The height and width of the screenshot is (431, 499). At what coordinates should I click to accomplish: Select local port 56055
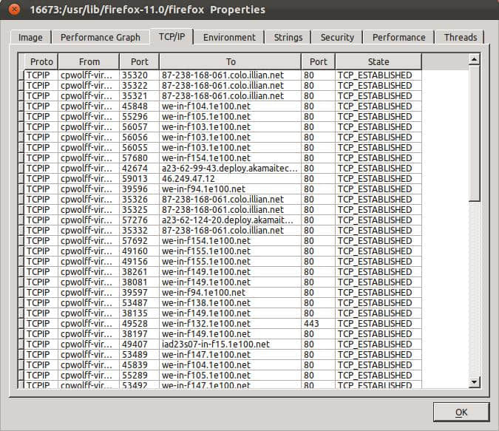140,148
